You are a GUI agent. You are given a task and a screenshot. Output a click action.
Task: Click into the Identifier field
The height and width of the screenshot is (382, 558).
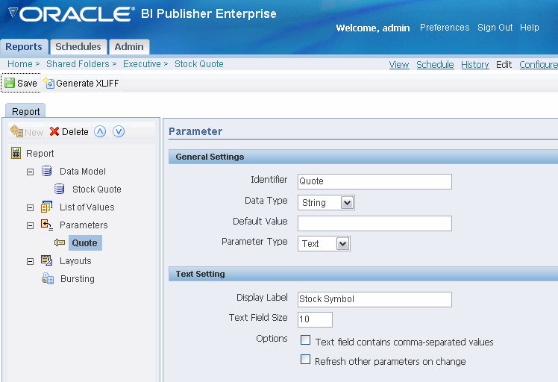point(374,181)
